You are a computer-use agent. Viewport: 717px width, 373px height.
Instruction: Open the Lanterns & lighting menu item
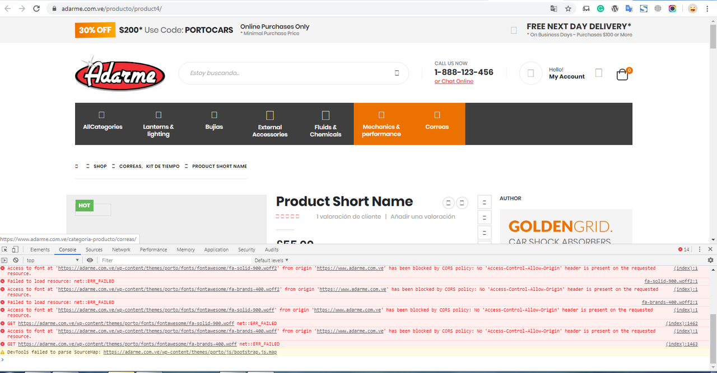(159, 124)
